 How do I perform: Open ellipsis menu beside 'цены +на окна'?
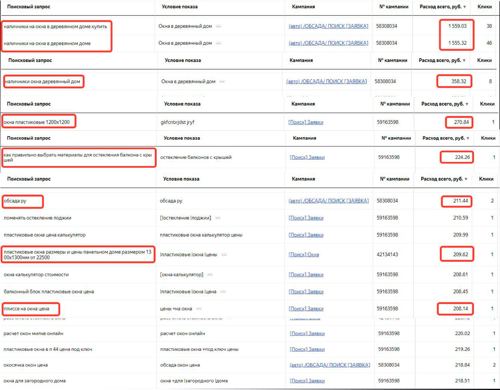click(x=199, y=309)
